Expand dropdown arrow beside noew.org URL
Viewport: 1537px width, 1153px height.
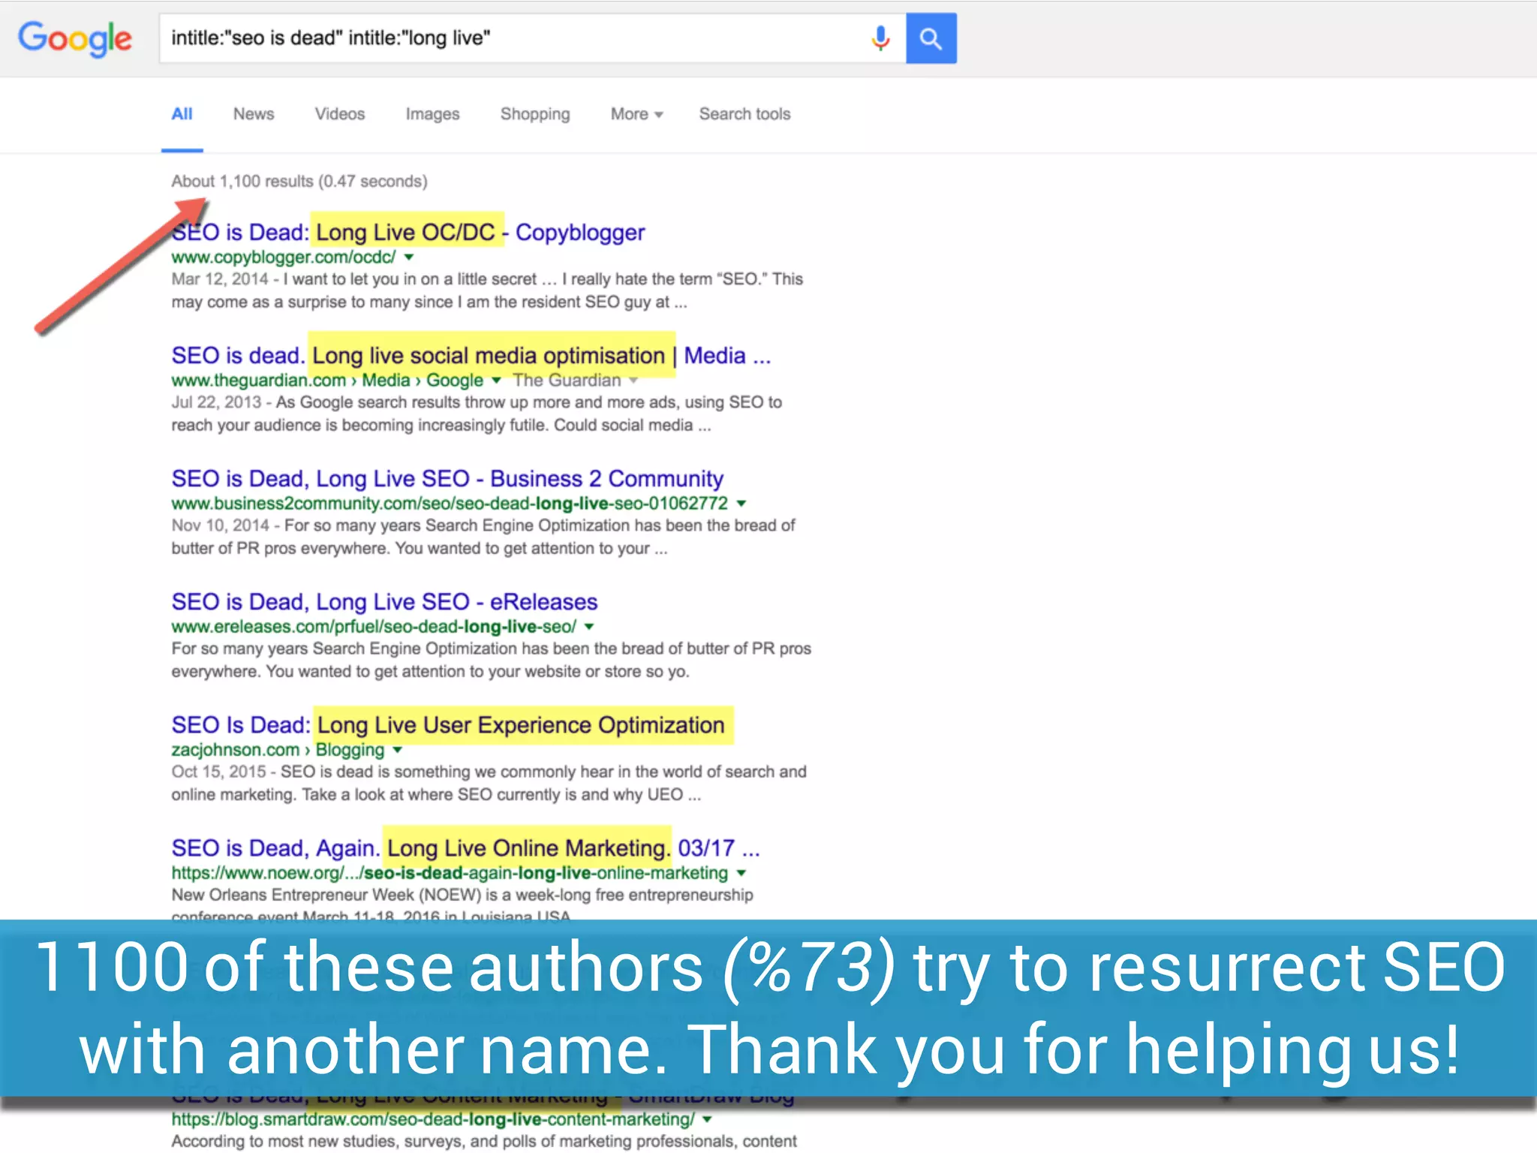coord(741,872)
